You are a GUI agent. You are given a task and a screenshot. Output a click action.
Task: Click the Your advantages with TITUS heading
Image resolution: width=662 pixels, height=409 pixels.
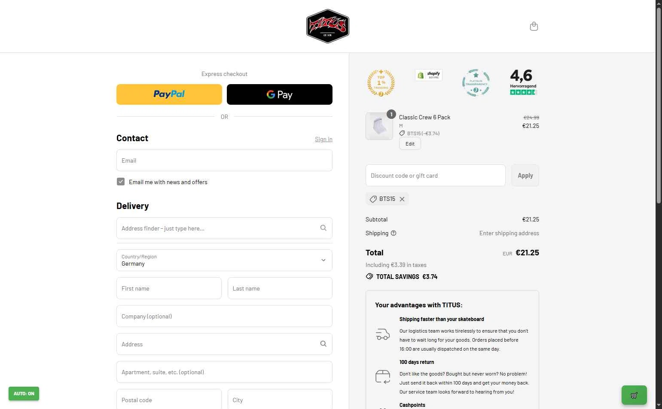[x=418, y=305]
